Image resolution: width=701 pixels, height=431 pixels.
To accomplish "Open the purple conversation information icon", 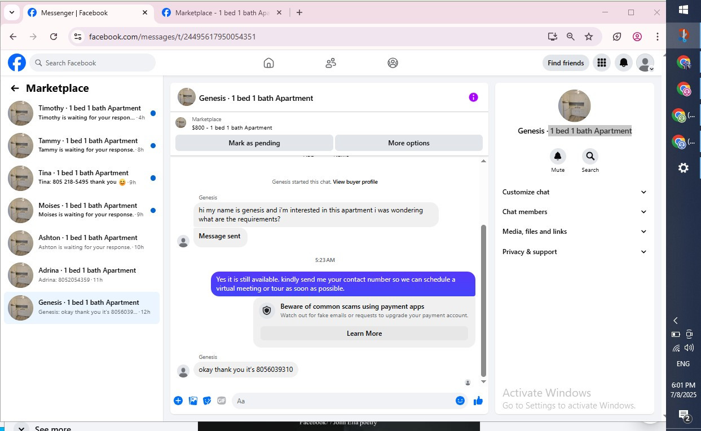I will click(x=473, y=97).
